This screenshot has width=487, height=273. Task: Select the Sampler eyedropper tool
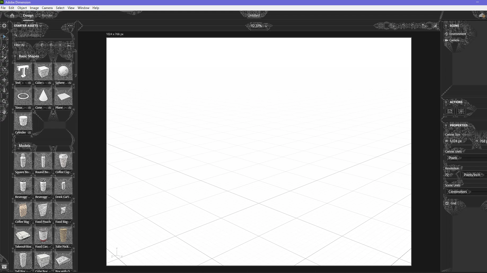[x=4, y=58]
